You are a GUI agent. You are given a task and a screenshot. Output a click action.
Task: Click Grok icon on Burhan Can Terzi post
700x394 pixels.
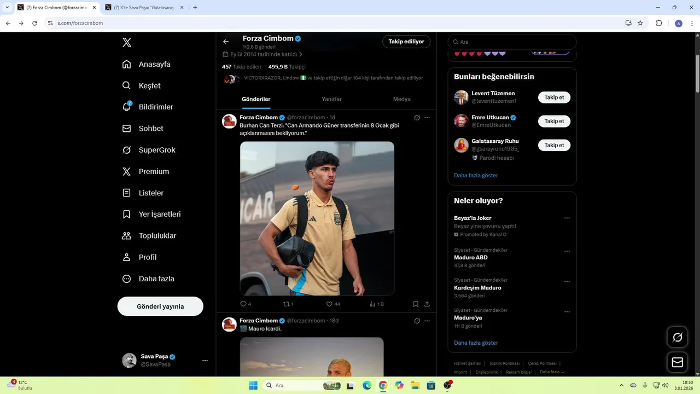(x=417, y=118)
